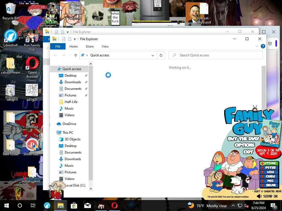
Task: Launch LibreWolf from the desktop
Action: tap(10, 38)
